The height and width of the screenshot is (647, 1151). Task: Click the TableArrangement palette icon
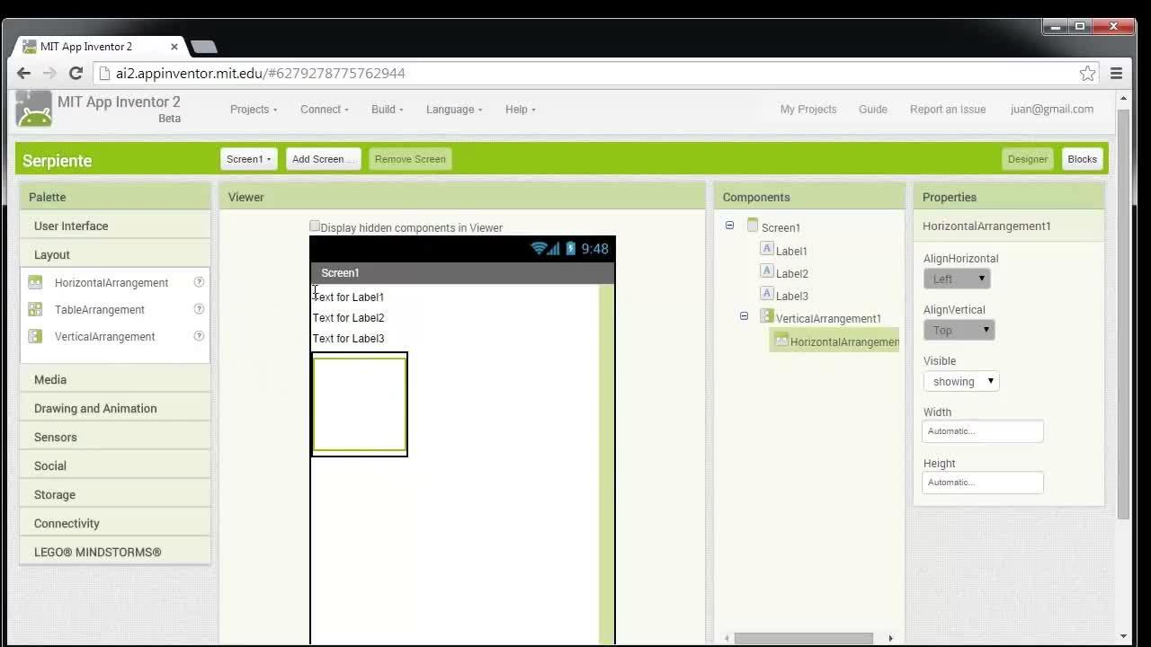coord(35,309)
